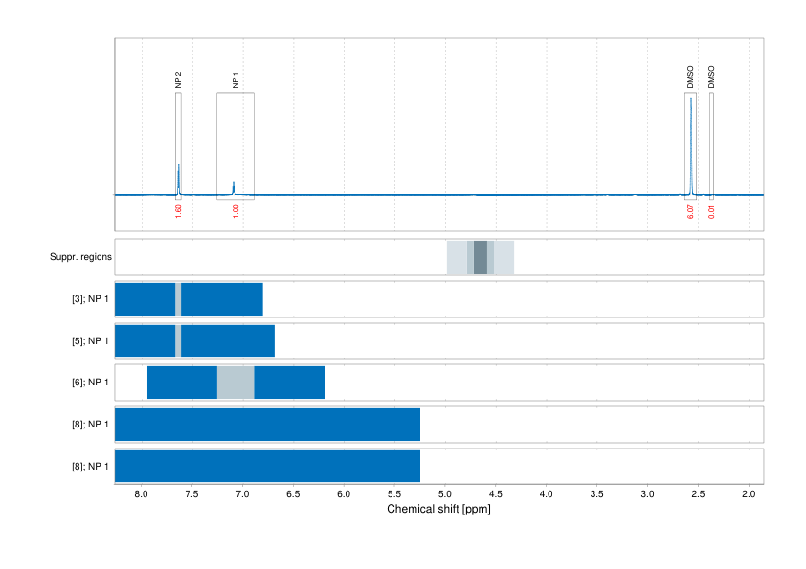Click the integration value 6.07
The image size is (806, 569).
click(x=691, y=208)
